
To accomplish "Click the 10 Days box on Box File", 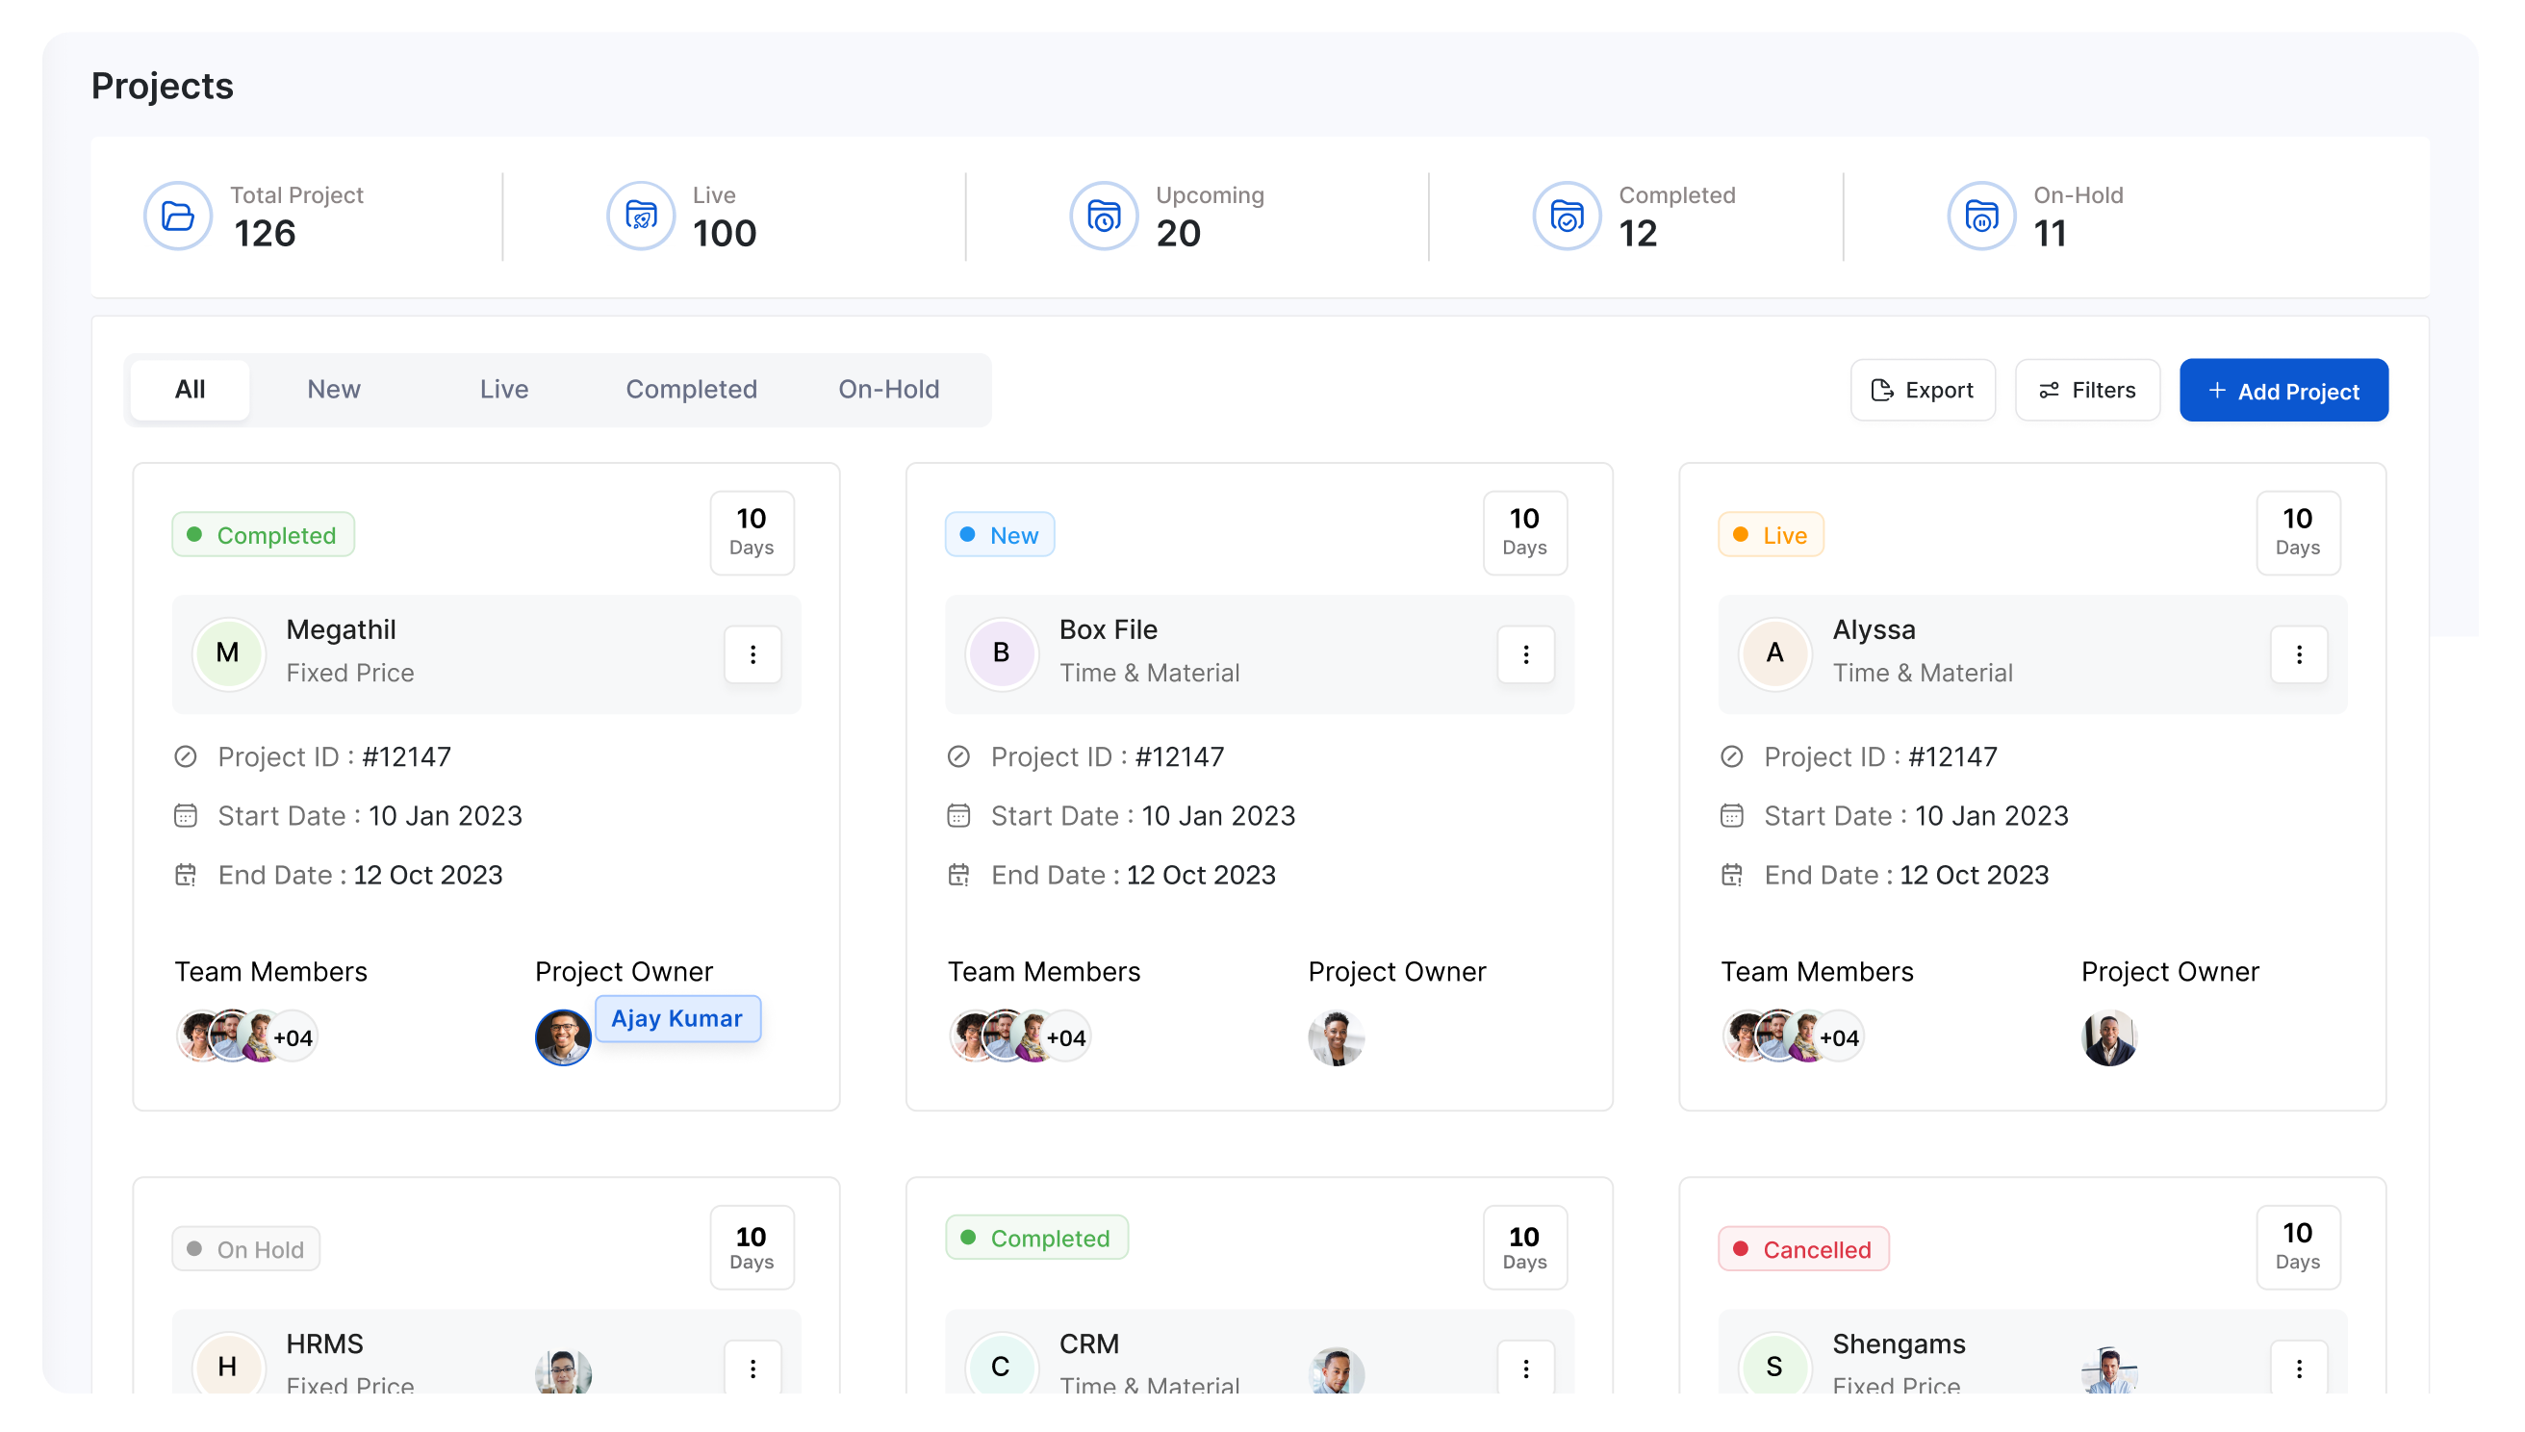I will (1525, 532).
